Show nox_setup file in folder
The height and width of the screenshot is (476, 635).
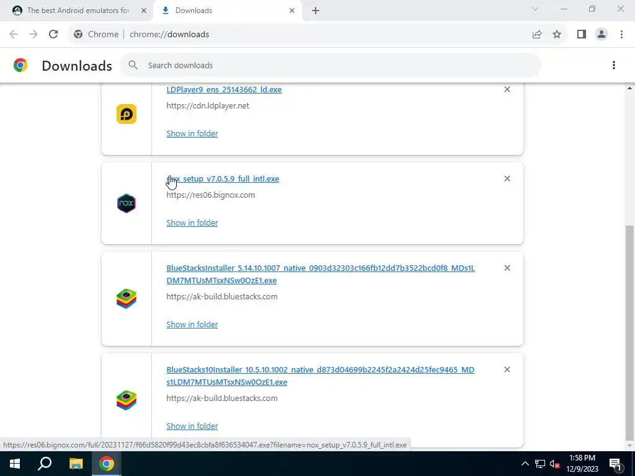click(x=192, y=223)
